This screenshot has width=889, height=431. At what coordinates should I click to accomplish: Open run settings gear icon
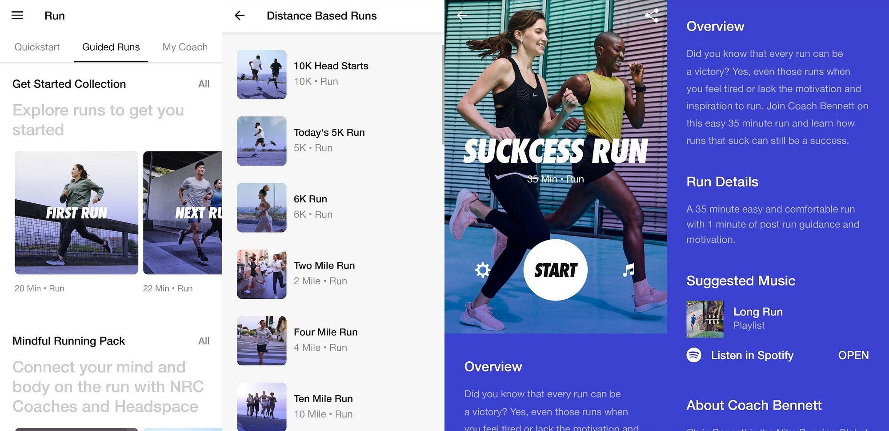click(x=482, y=270)
